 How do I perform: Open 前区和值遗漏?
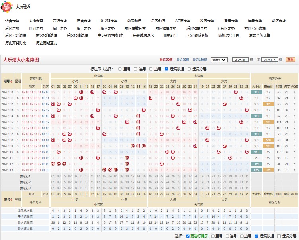tap(47, 35)
